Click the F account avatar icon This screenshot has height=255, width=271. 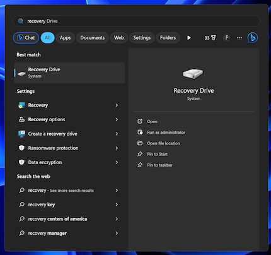coord(226,38)
